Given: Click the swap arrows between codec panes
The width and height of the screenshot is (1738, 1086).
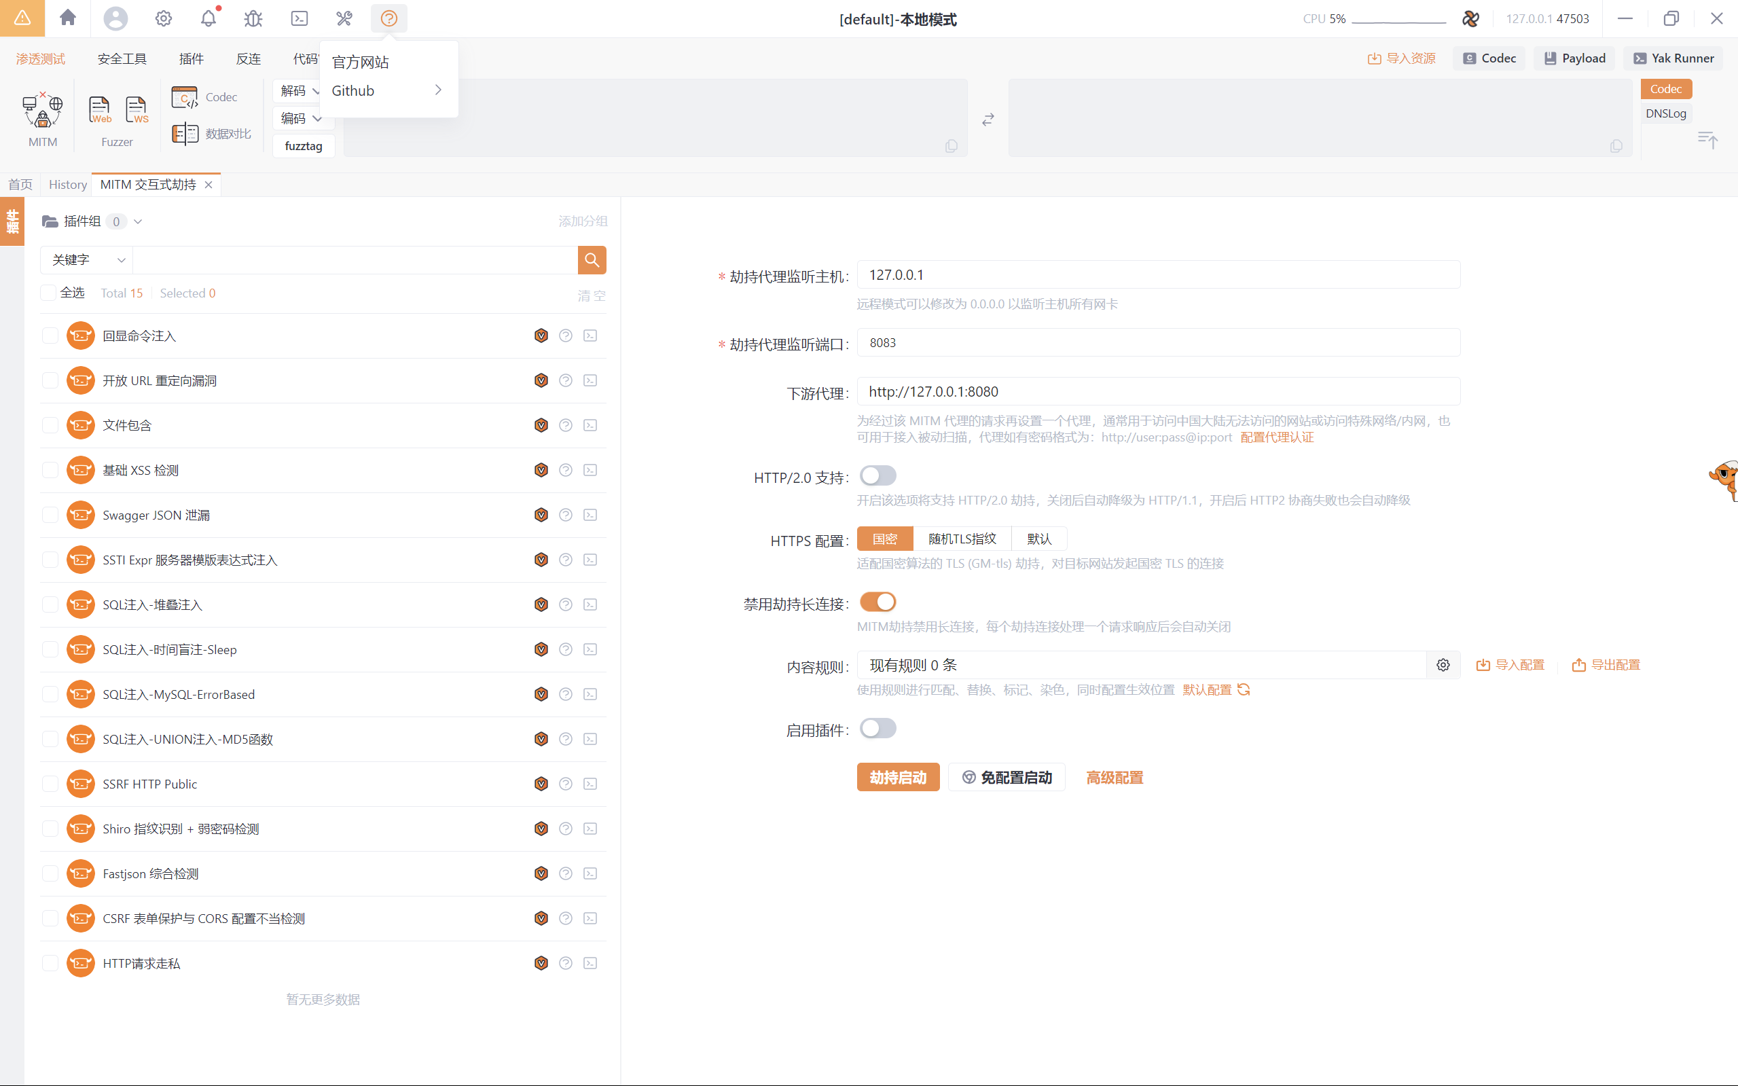Looking at the screenshot, I should click(x=988, y=120).
